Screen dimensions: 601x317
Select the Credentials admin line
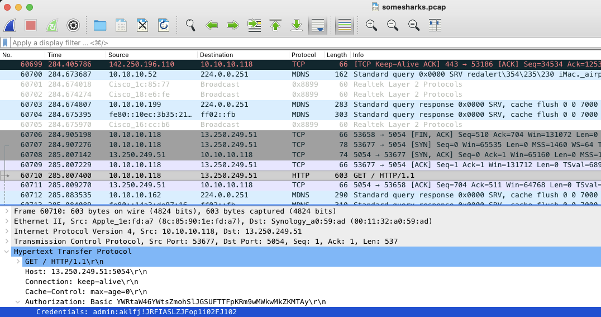(x=300, y=312)
